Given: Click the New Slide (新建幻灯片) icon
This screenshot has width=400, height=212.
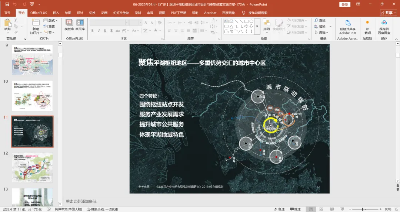Looking at the screenshot, I should 36,22.
